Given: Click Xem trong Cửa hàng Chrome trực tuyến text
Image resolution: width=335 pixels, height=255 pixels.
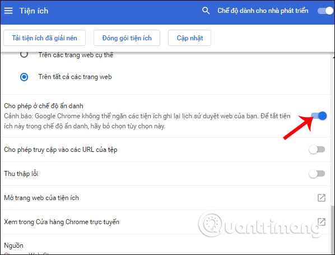Looking at the screenshot, I should (62, 222).
